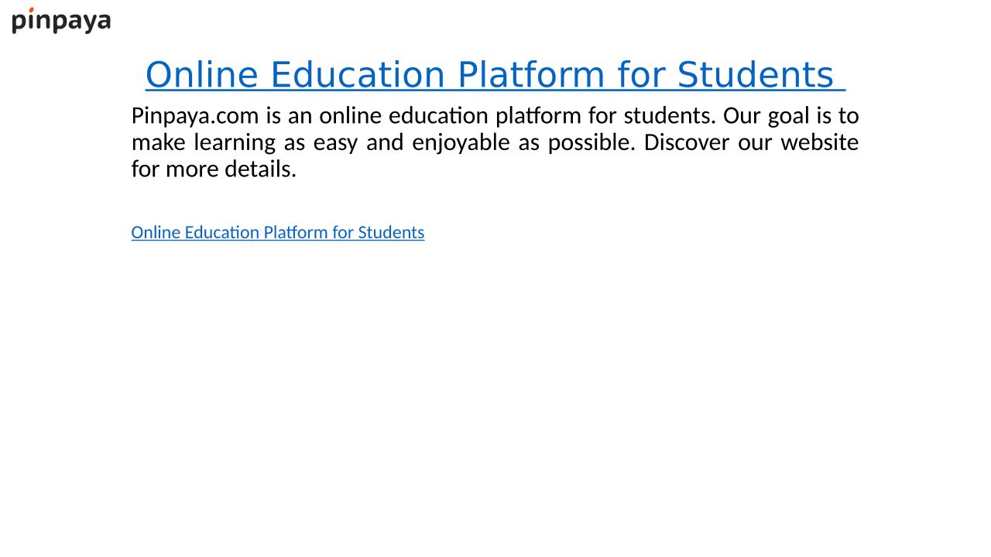
Task: Open the large Online Education Platform heading link
Action: click(495, 75)
